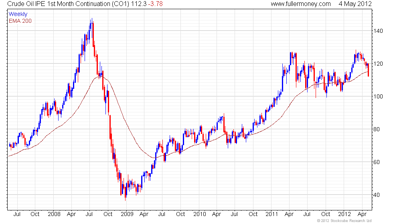The width and height of the screenshot is (393, 224).
Task: Click the 2008 year label on time axis
Action: pos(54,214)
